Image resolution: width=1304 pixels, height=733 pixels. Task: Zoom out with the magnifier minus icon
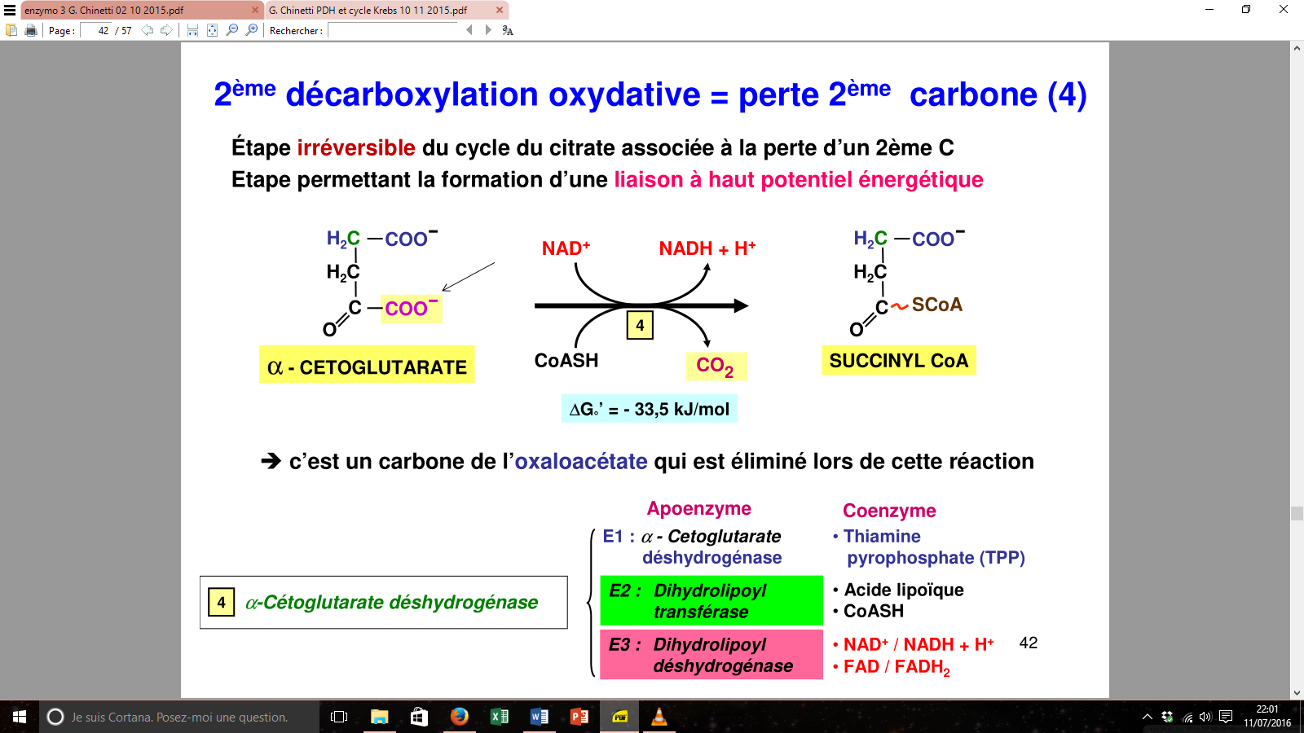click(232, 30)
